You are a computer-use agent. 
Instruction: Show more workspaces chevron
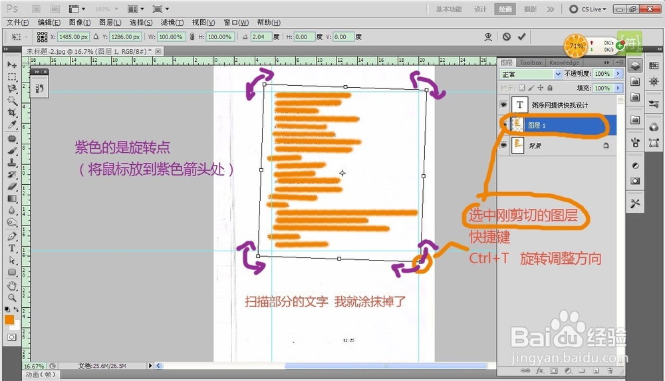click(x=551, y=9)
